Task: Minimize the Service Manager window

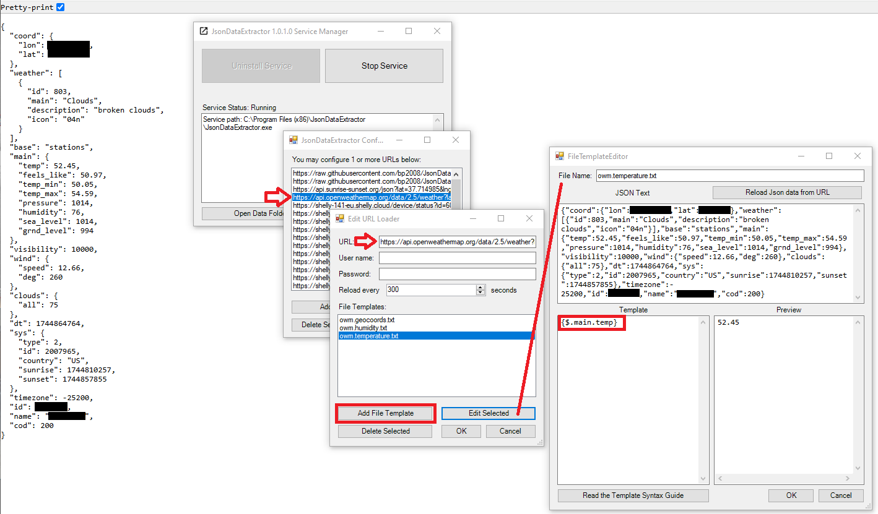Action: pyautogui.click(x=380, y=31)
